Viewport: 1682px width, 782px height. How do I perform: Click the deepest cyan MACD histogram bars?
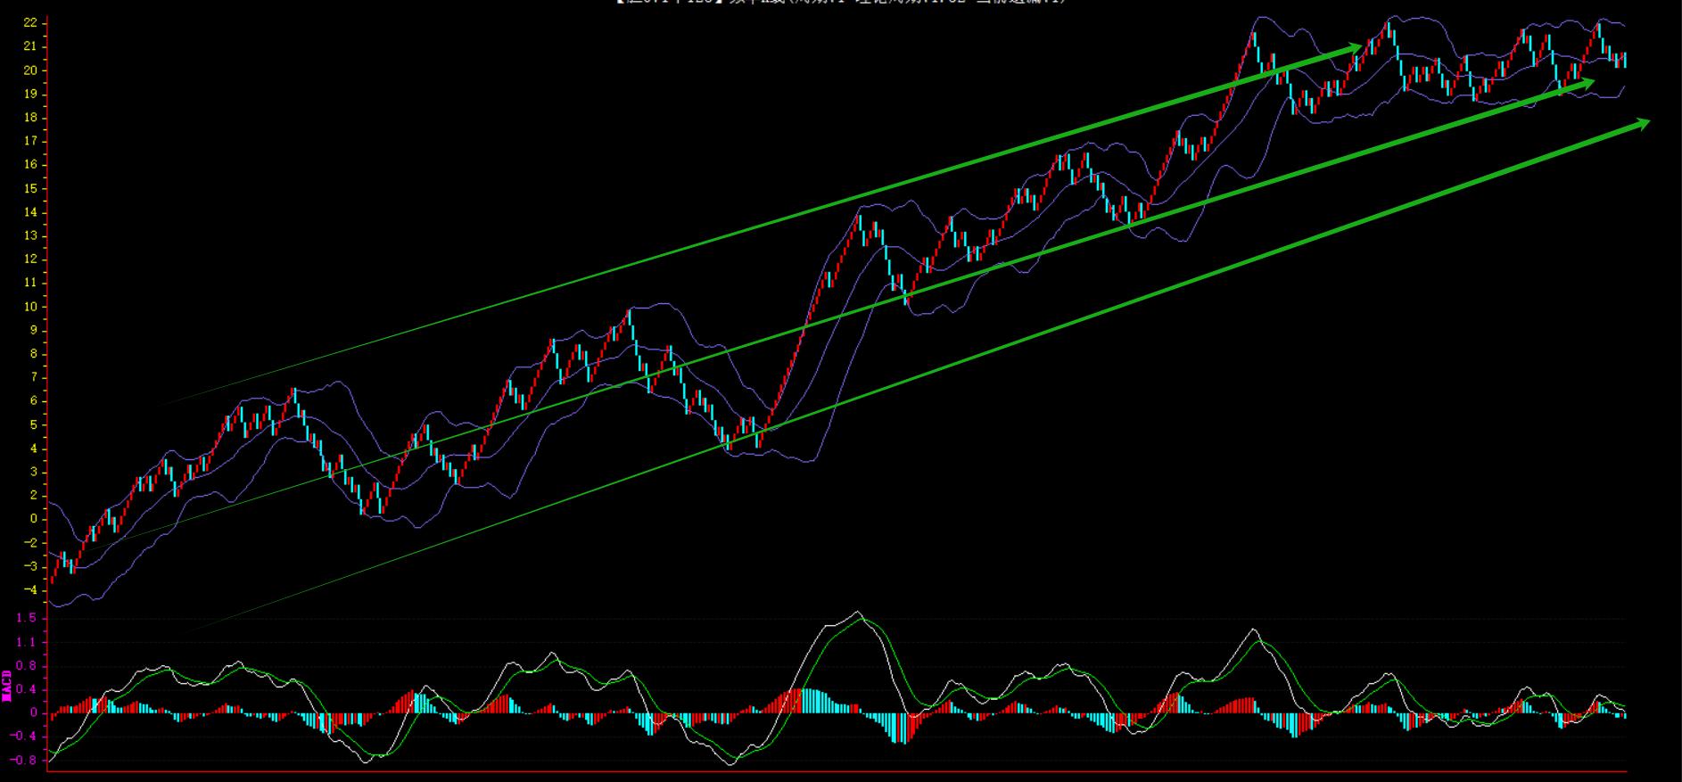tap(903, 731)
